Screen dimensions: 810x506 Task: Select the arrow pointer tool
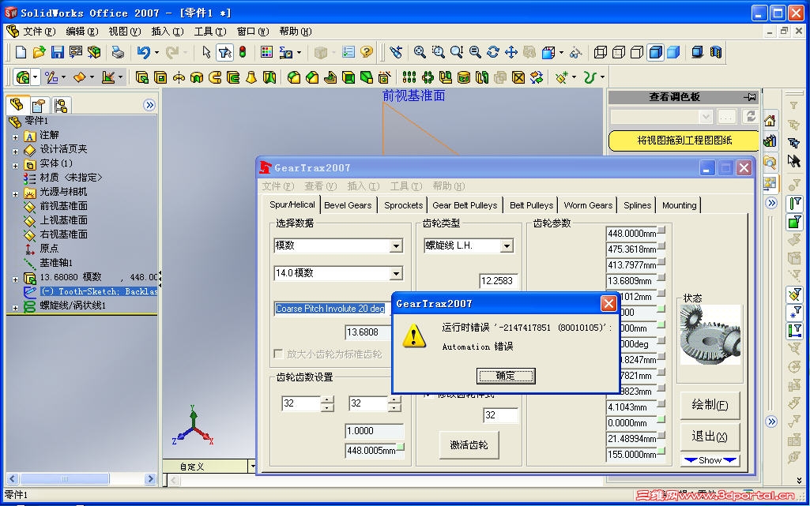click(206, 52)
